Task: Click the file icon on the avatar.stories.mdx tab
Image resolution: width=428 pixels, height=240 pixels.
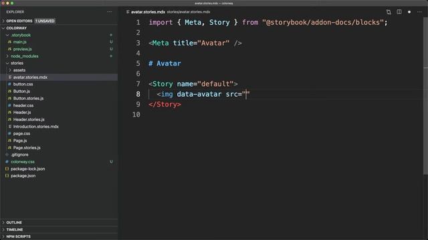Action: coord(128,12)
